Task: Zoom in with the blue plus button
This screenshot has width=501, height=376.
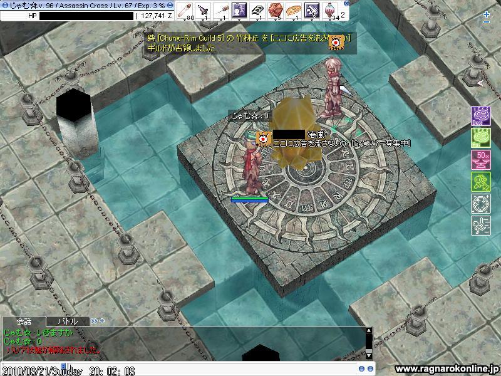Action: 487,14
